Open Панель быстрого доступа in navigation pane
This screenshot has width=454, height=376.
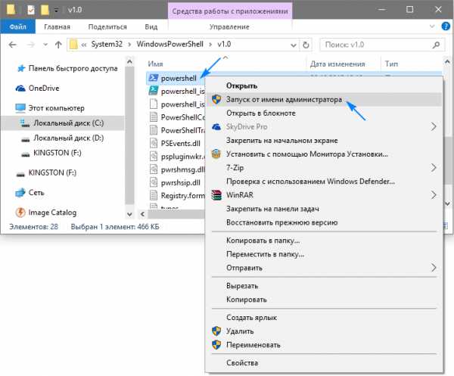click(x=73, y=68)
